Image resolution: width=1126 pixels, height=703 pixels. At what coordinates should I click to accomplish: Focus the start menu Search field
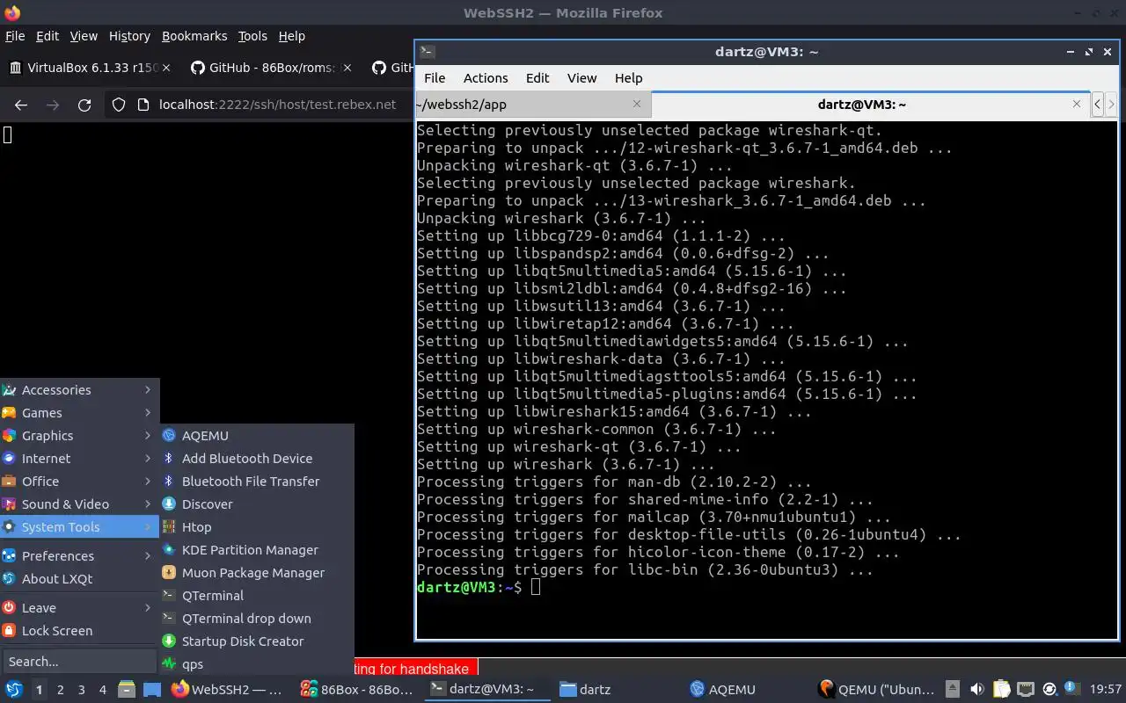(x=79, y=662)
